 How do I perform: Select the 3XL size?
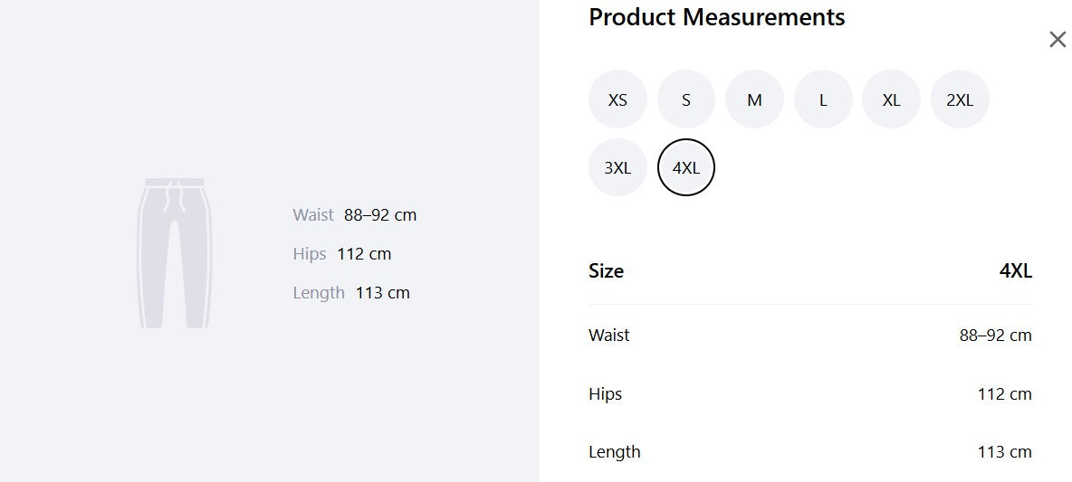tap(617, 167)
